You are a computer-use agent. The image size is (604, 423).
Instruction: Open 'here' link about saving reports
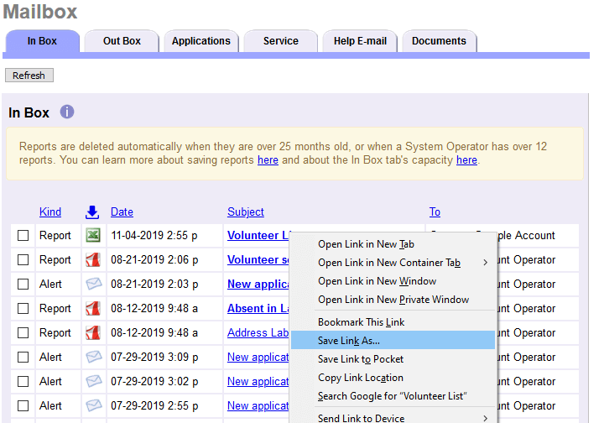pos(268,159)
